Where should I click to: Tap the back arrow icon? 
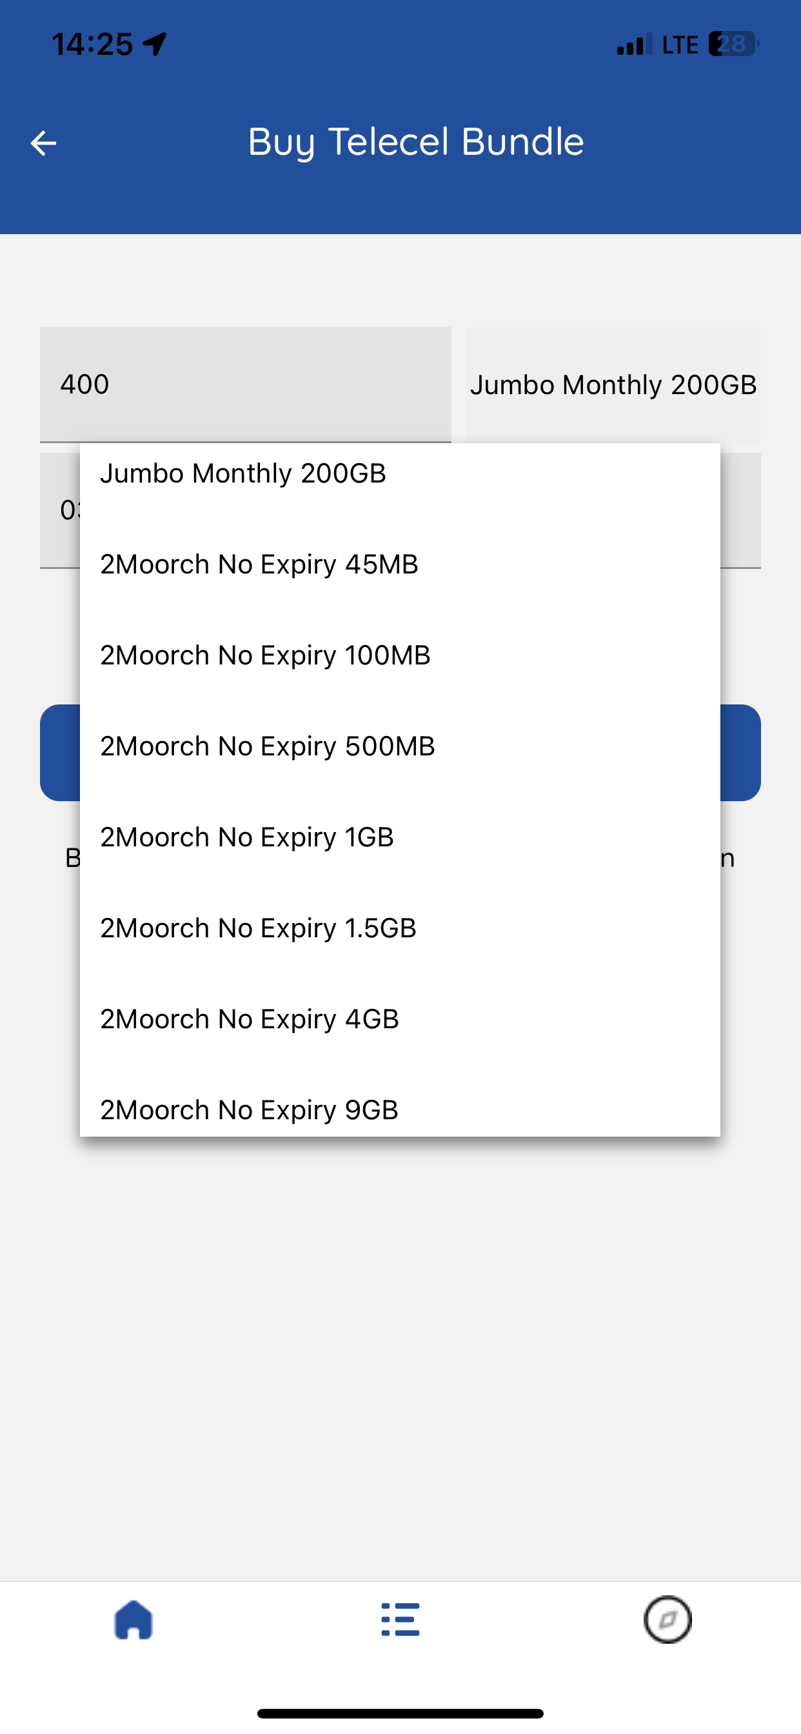click(44, 143)
